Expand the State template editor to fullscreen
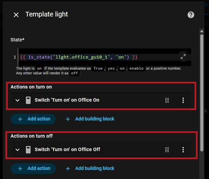209x179 pixels. [183, 57]
